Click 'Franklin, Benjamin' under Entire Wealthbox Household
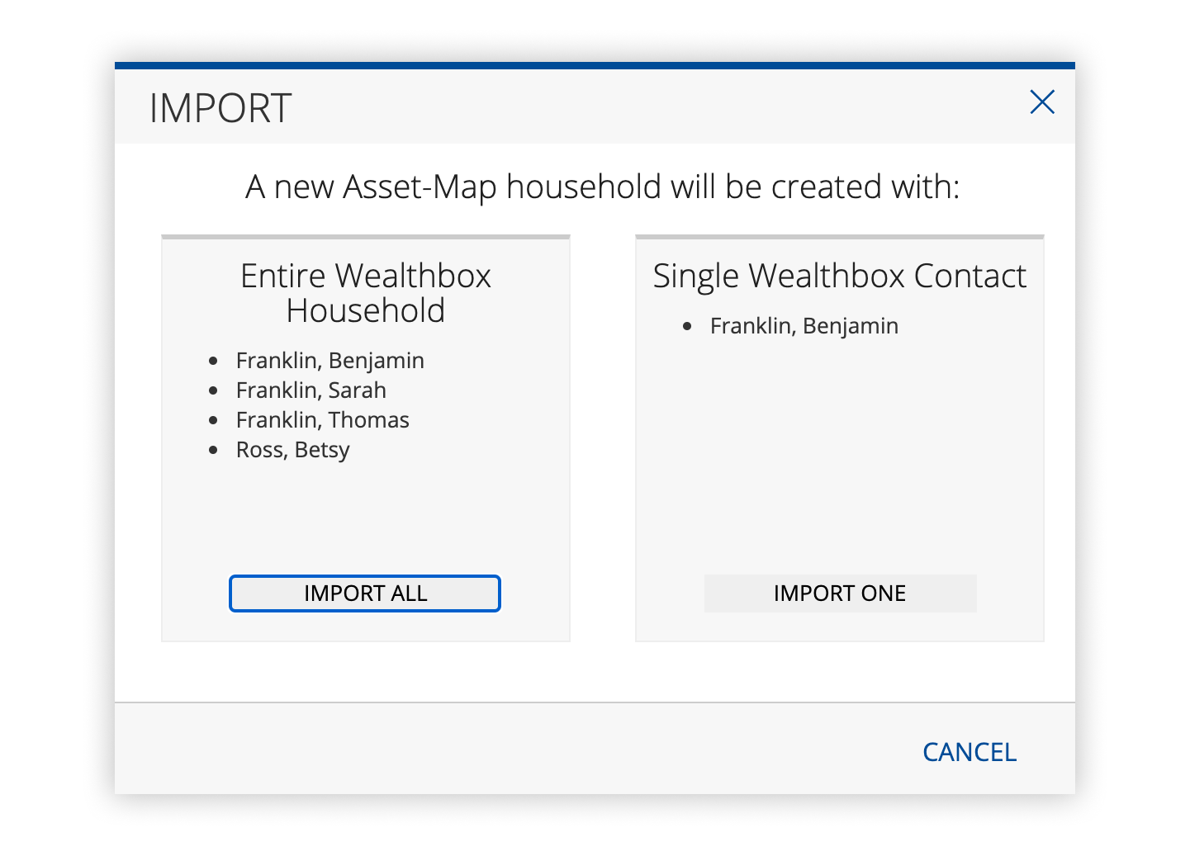Screen dimensions: 1190x856 pyautogui.click(x=330, y=361)
